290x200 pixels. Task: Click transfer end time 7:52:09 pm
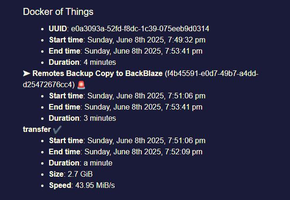point(125,152)
